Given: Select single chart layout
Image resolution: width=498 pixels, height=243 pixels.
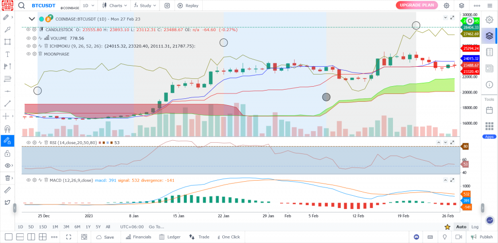Looking at the screenshot, I should click(9, 237).
